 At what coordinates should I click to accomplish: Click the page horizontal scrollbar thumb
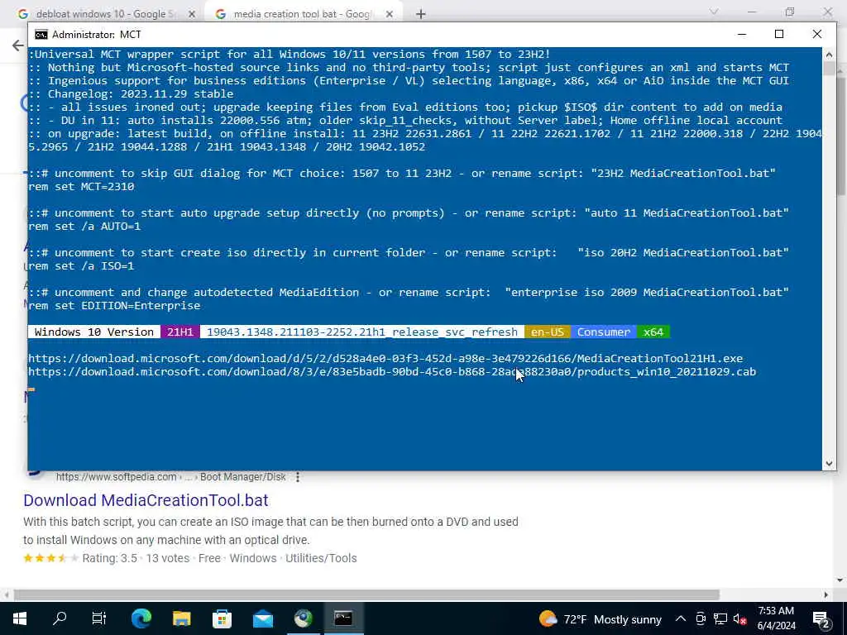click(366, 594)
